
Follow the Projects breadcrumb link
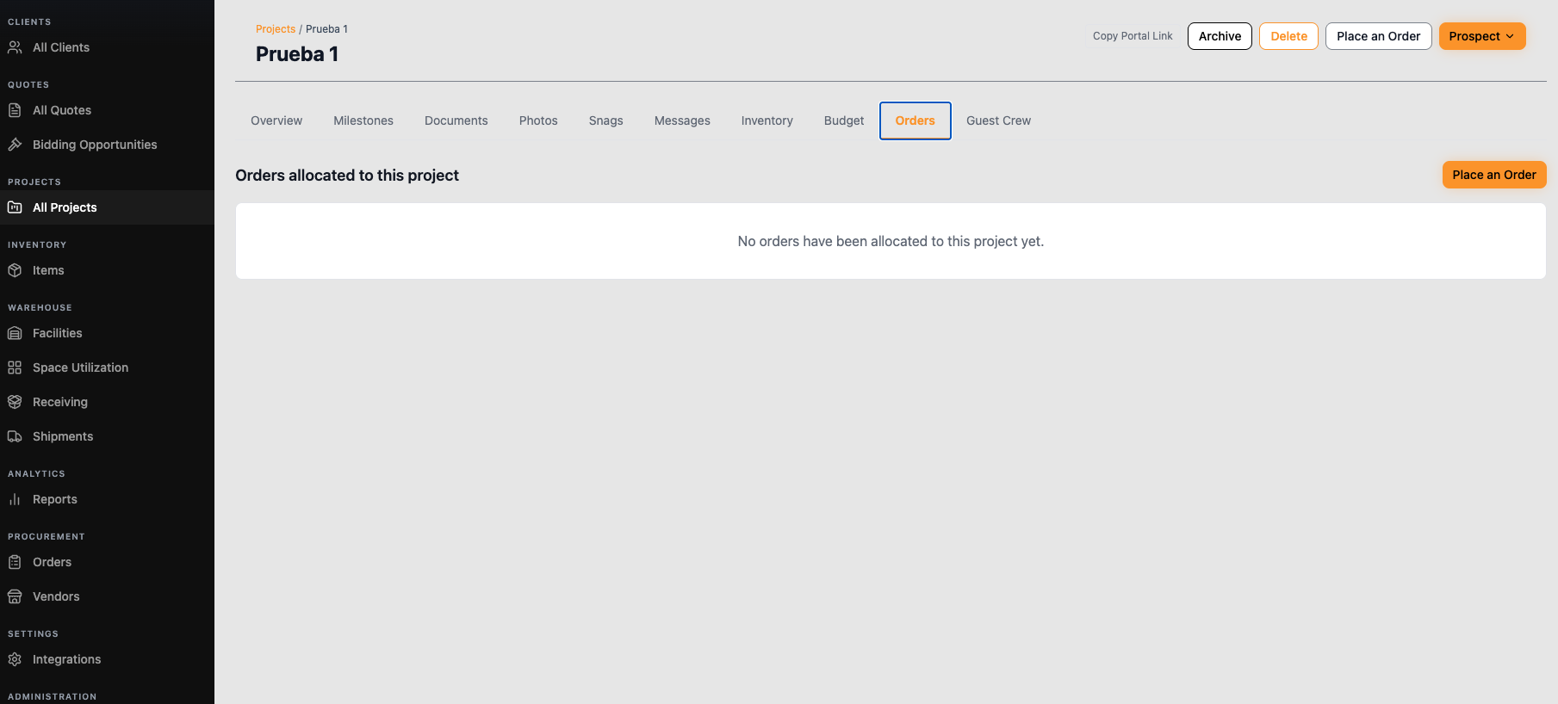point(276,29)
